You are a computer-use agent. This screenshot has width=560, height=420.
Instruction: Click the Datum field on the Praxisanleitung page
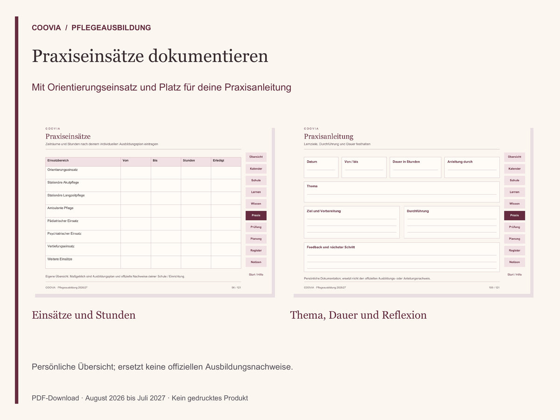pos(321,167)
